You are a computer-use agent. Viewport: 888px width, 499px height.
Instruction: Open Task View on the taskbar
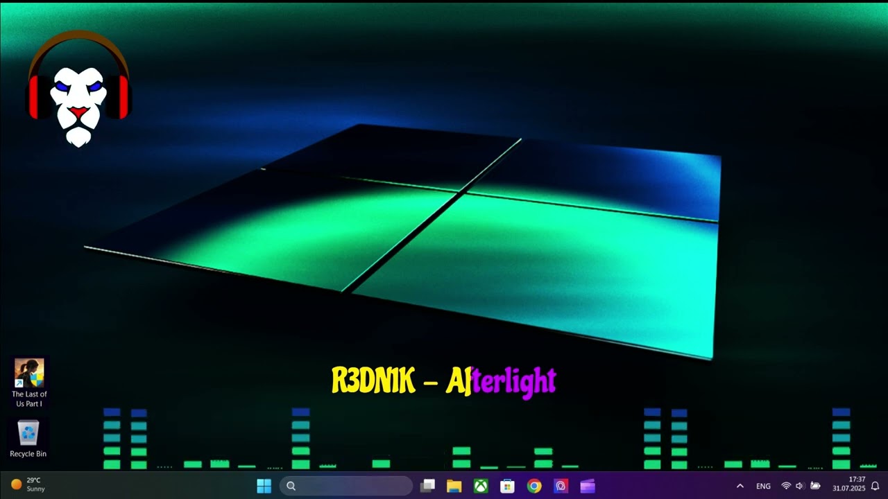tap(428, 486)
